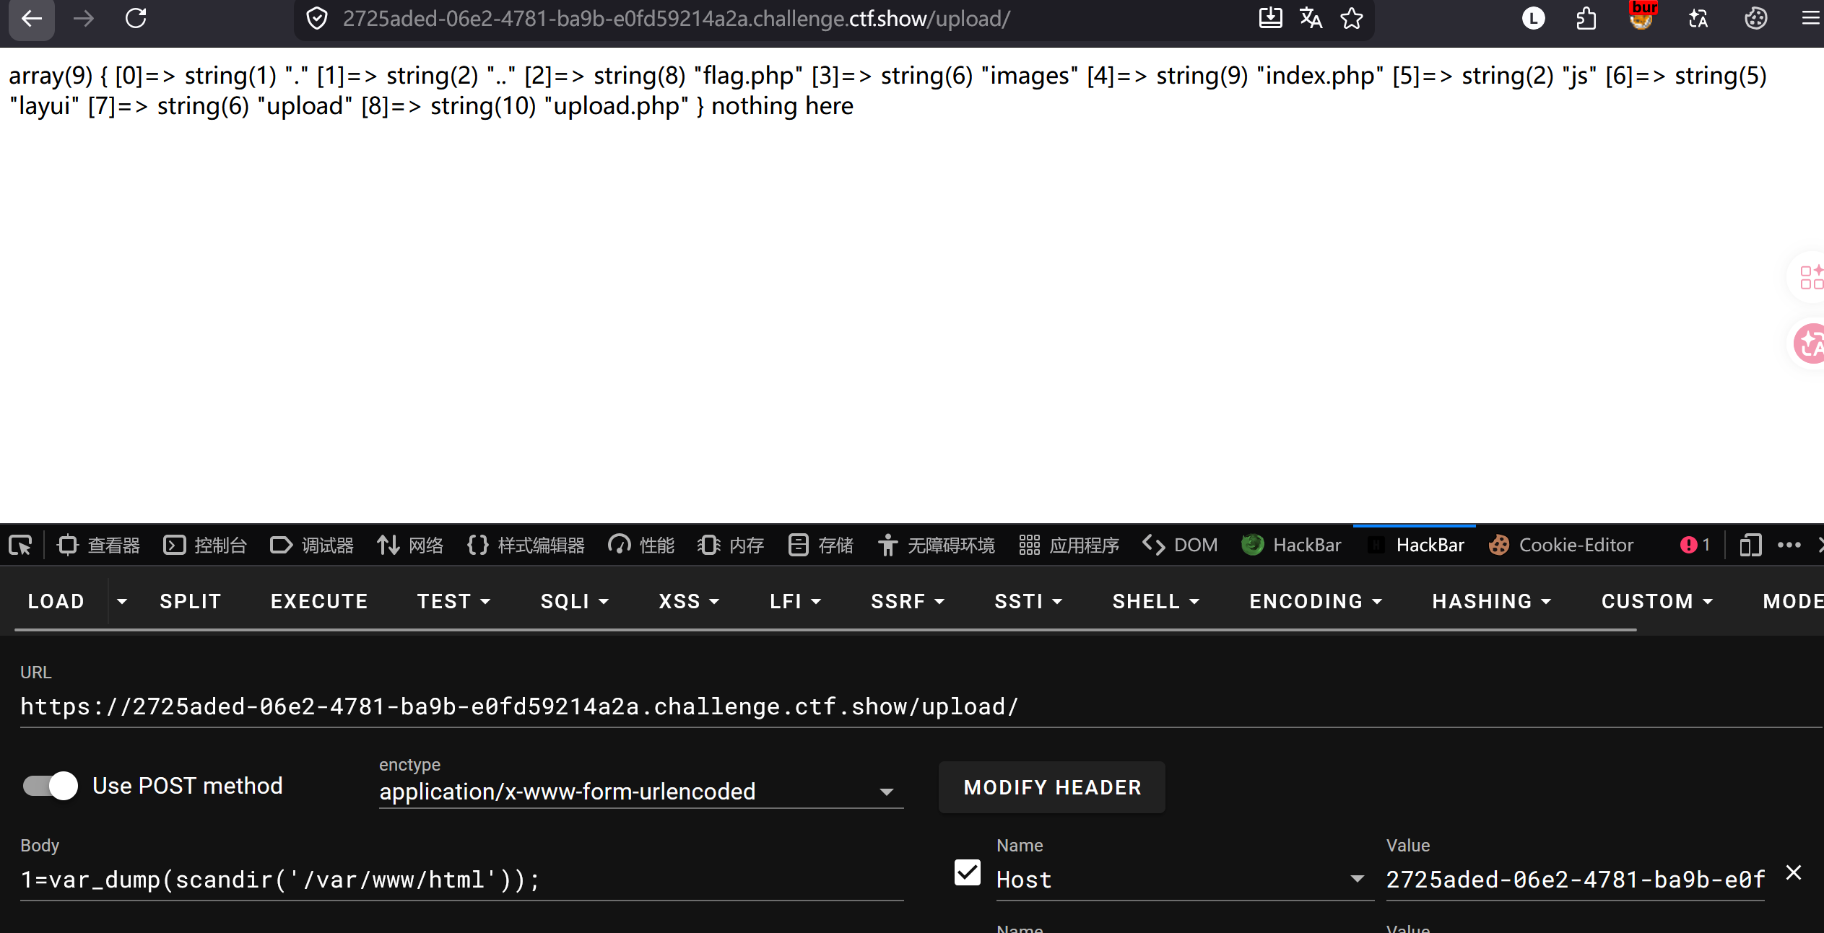The height and width of the screenshot is (933, 1824).
Task: Open the 存储 storage tab
Action: coord(820,545)
